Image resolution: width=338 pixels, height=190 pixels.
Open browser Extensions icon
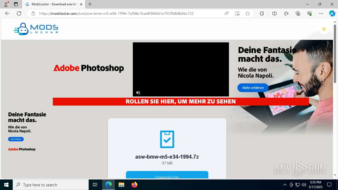(262, 13)
